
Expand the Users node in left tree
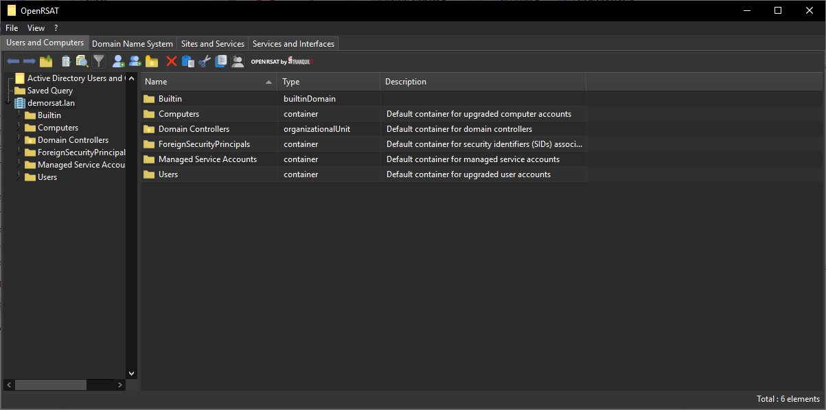coord(19,177)
